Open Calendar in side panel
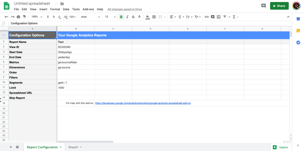The image size is (304, 151). click(298, 19)
